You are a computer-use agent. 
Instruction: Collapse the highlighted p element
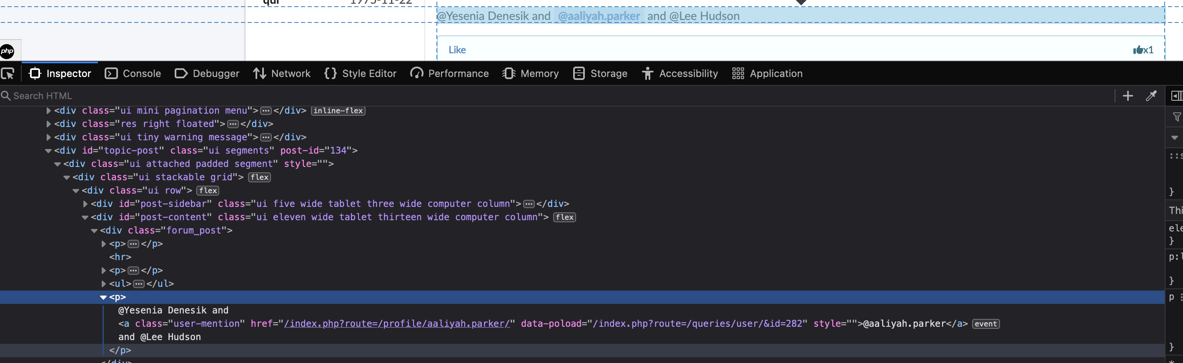click(103, 297)
